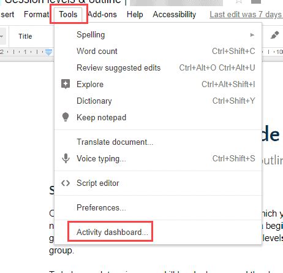Select Translate document...
Screen dimensions: 283x273
coord(158,142)
